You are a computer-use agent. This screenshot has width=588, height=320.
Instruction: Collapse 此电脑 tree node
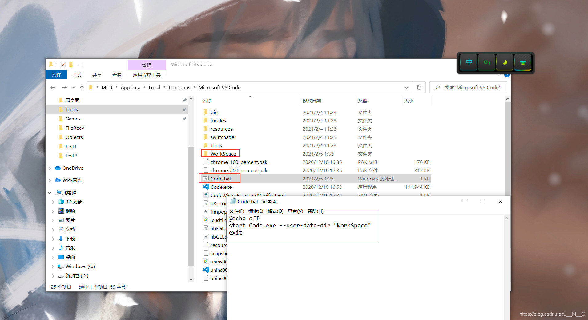coord(50,193)
